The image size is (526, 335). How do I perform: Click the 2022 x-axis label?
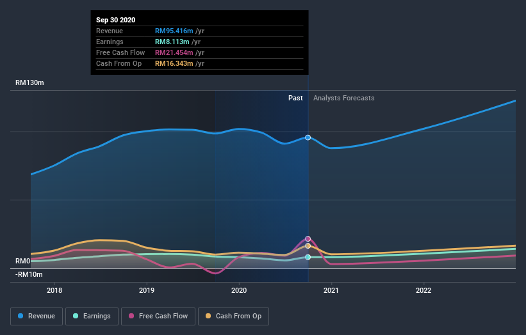point(423,290)
